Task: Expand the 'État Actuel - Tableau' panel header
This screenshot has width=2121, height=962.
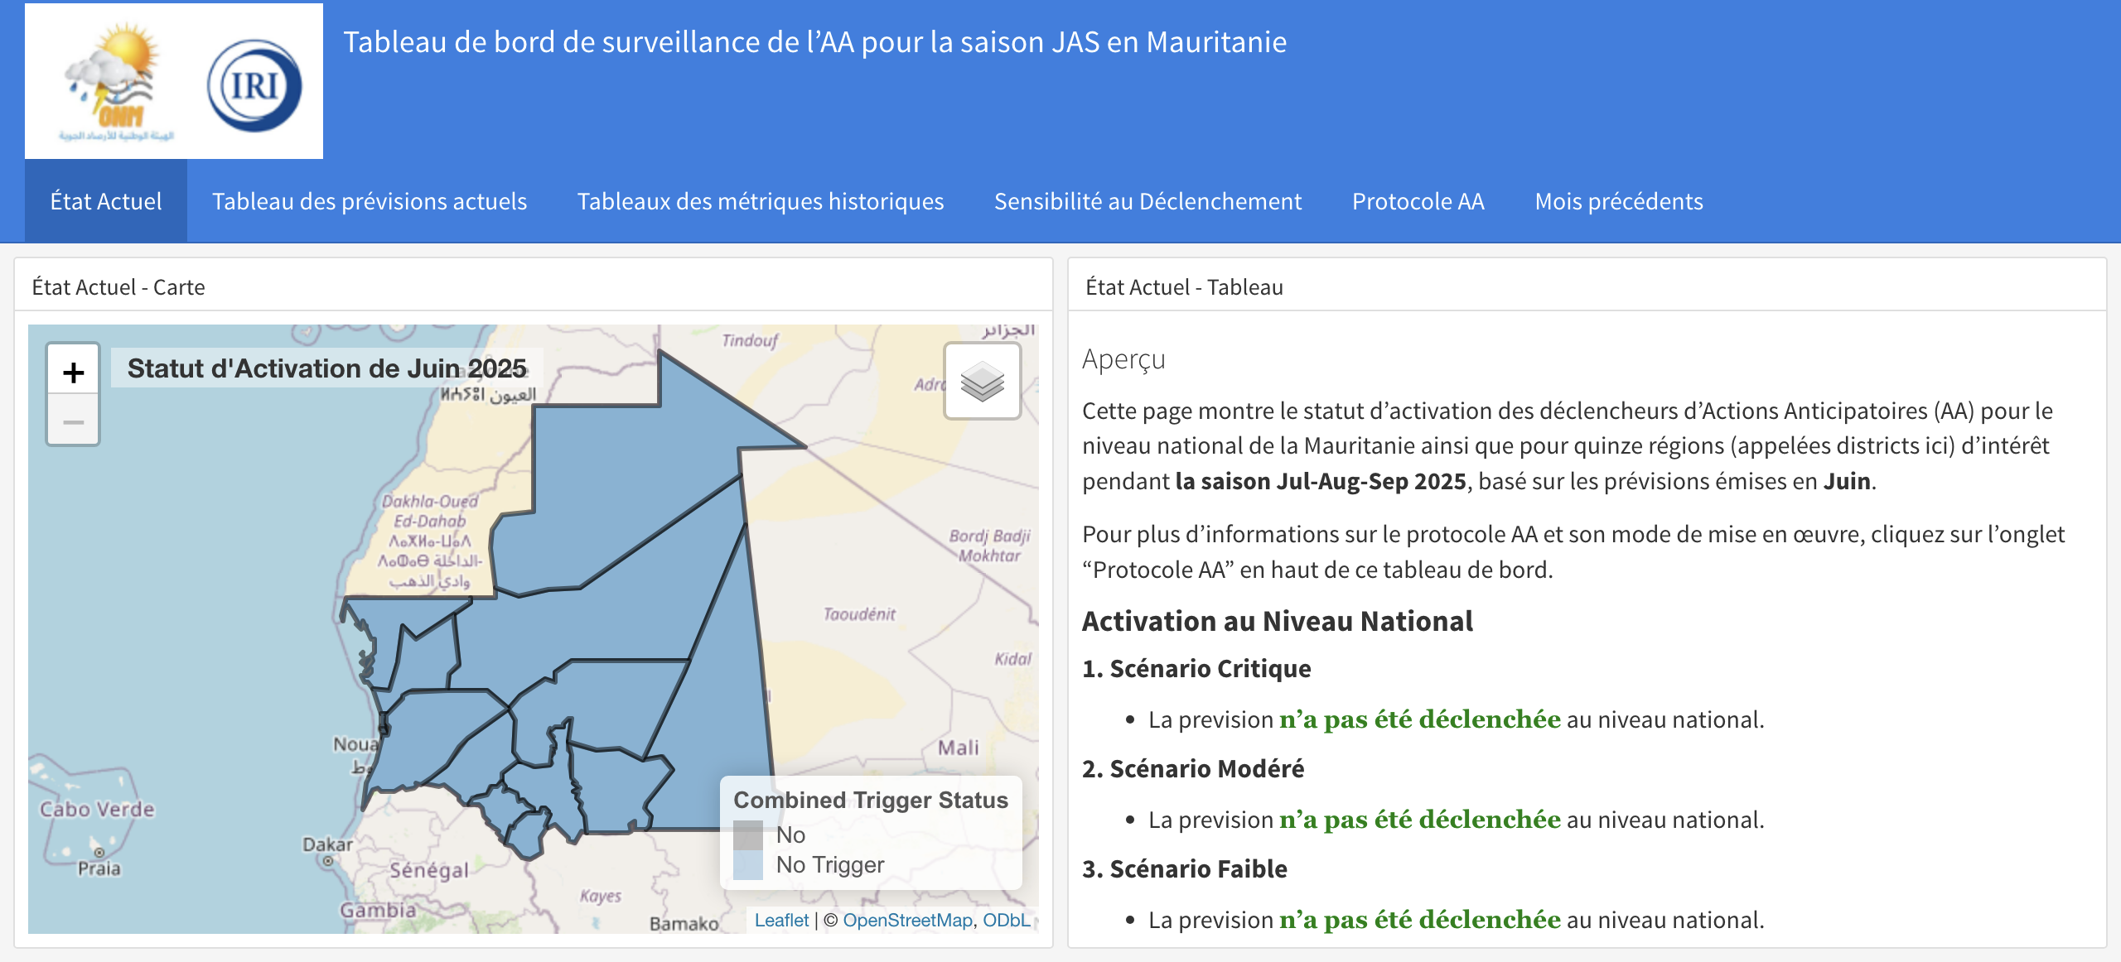Action: point(1183,287)
